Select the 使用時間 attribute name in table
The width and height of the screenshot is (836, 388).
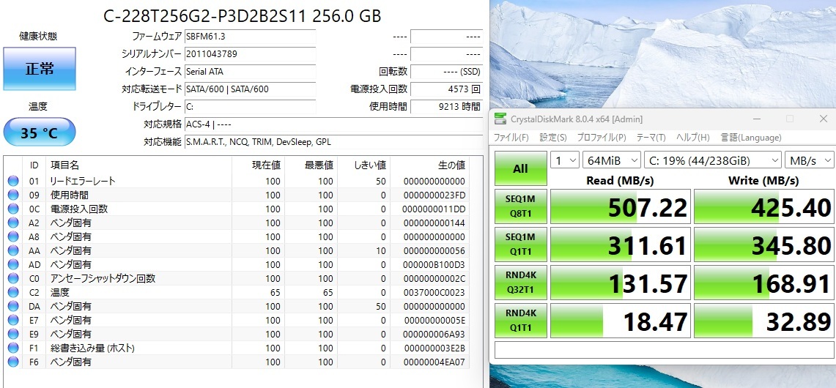tap(70, 195)
